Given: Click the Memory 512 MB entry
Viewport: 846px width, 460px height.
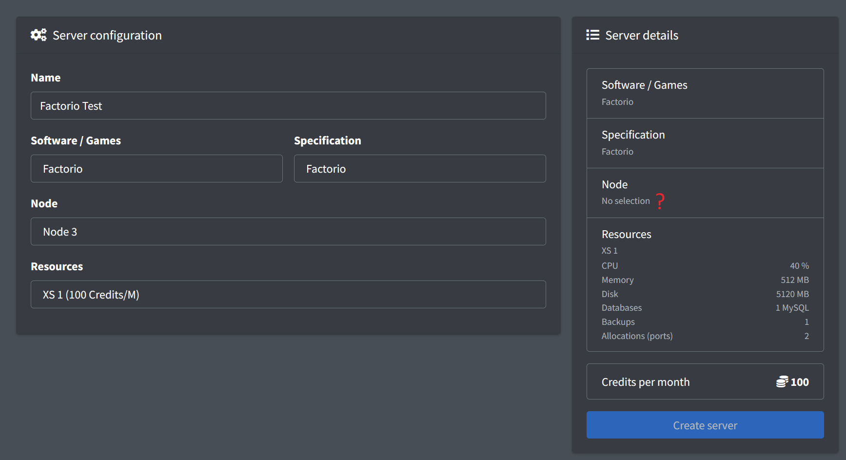Looking at the screenshot, I should (705, 280).
